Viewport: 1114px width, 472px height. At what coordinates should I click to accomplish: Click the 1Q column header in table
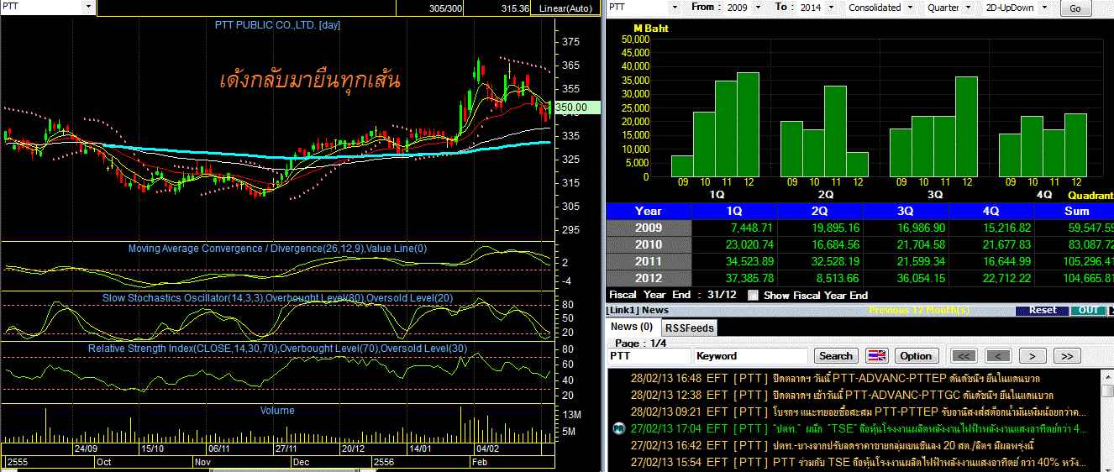[x=735, y=211]
